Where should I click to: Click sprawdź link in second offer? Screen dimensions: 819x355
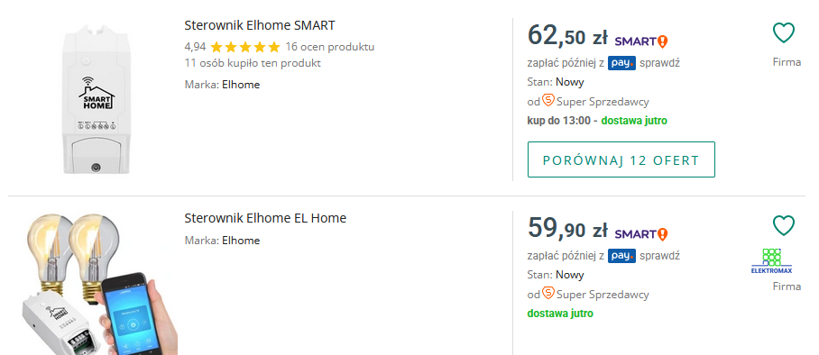659,256
